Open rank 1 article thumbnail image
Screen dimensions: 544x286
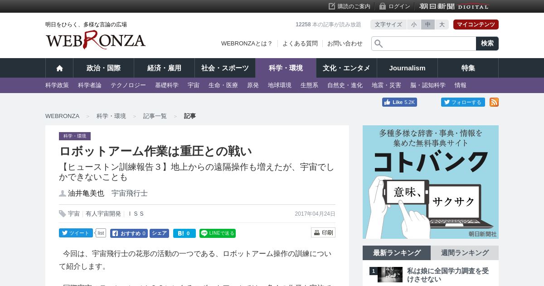point(390,275)
